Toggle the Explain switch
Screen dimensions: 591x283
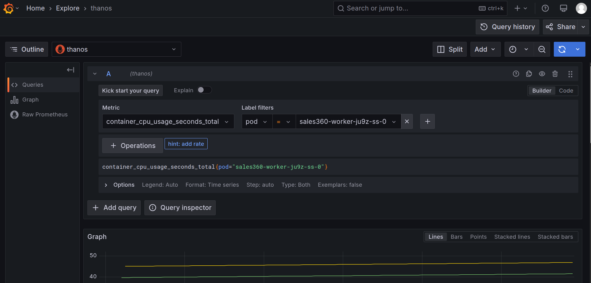coord(204,90)
